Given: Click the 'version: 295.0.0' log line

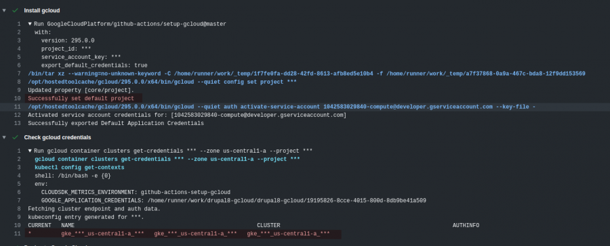Looking at the screenshot, I should [x=68, y=41].
